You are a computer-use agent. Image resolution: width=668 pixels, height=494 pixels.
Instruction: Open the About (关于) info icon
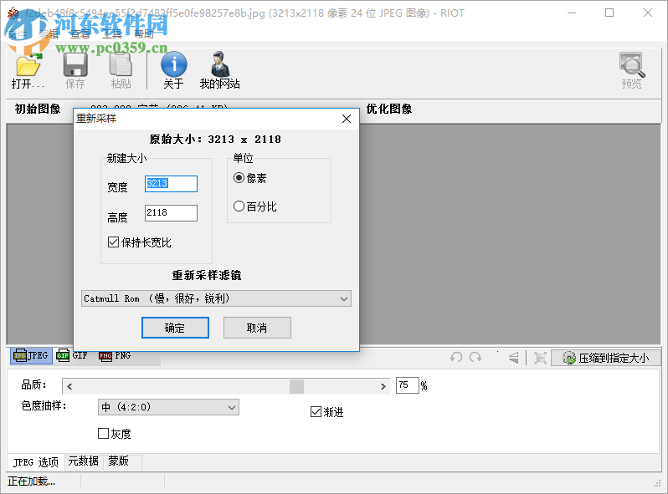pyautogui.click(x=174, y=64)
